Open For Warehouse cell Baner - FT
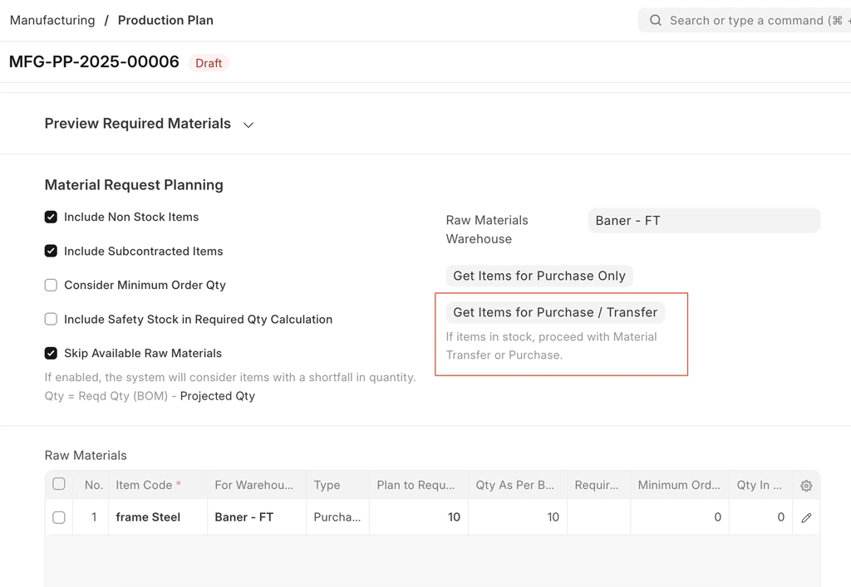Viewport: 851px width, 587px height. tap(256, 517)
